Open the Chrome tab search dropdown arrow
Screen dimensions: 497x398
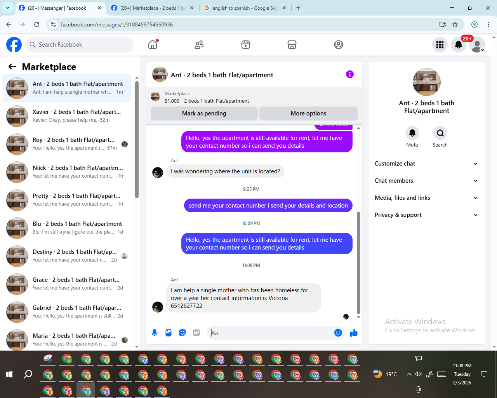pos(8,8)
